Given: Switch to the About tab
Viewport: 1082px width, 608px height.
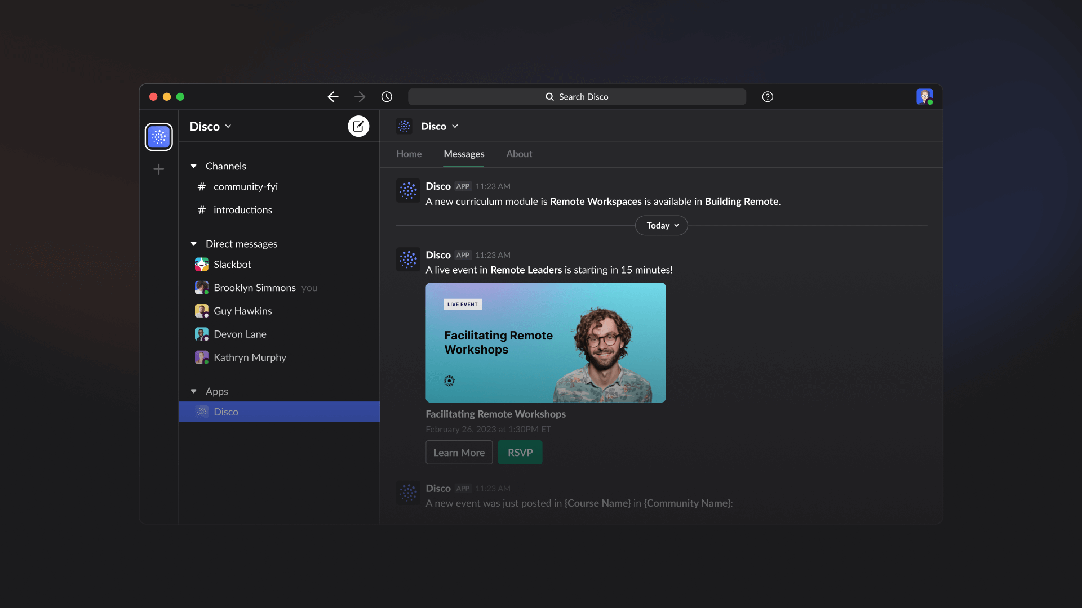Looking at the screenshot, I should pyautogui.click(x=518, y=154).
